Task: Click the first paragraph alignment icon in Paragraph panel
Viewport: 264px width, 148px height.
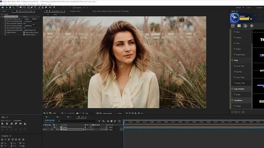Action: 2,139
